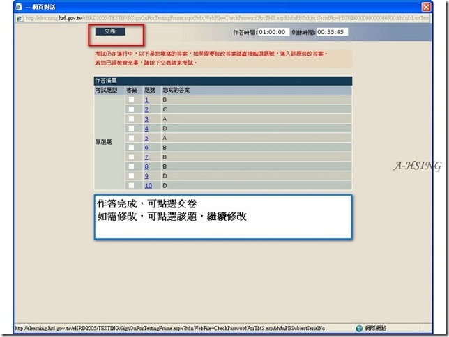This screenshot has width=449, height=337.
Task: Click answer D in question 10 row
Action: coord(165,185)
